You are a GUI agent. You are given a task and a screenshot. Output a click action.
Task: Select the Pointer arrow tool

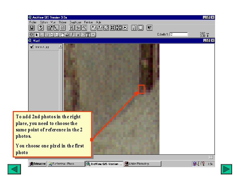pyautogui.click(x=36, y=35)
